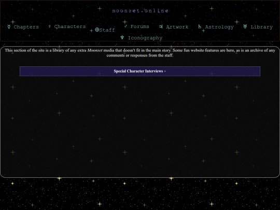Open the Characters nav link
Viewport: 280px width, 210px height.
coord(70,26)
